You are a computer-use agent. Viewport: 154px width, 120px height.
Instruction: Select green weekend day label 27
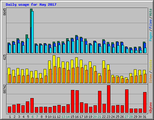coord(126,117)
